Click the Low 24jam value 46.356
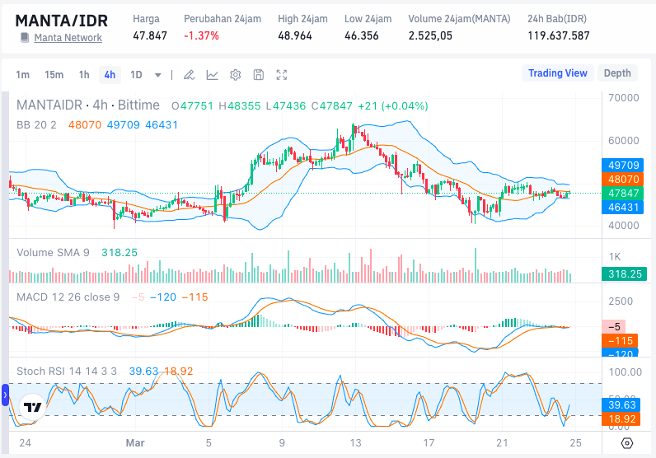Image resolution: width=656 pixels, height=458 pixels. (362, 36)
